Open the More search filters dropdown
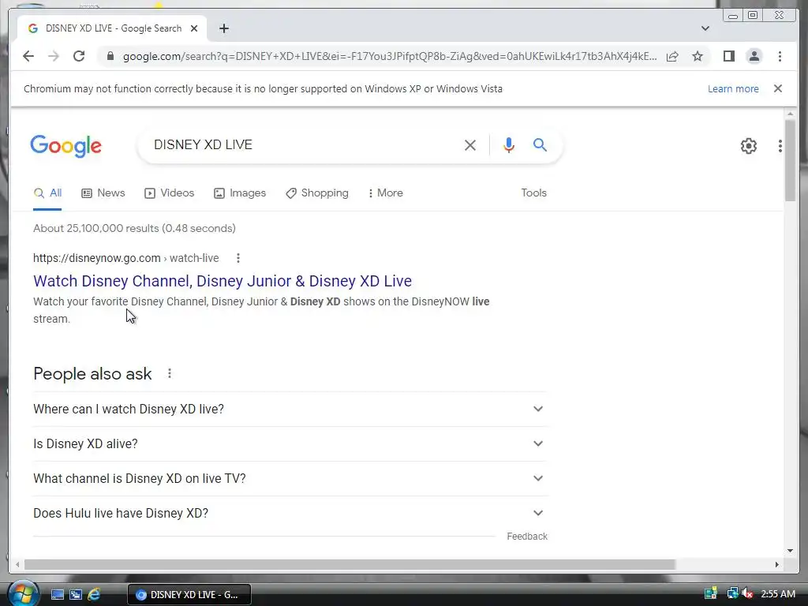The width and height of the screenshot is (808, 606). coord(385,193)
